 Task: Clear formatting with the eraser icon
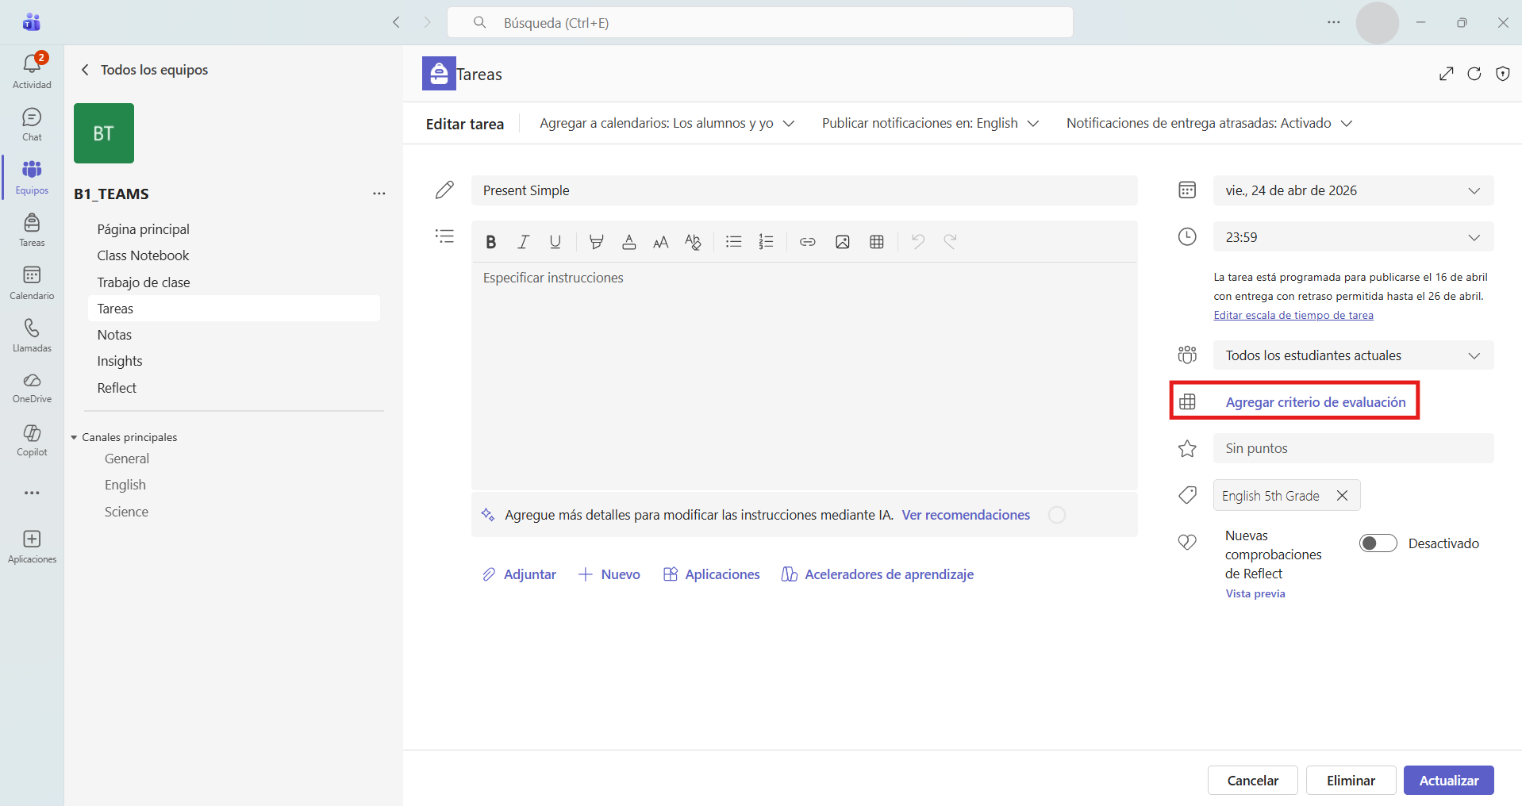(x=693, y=242)
